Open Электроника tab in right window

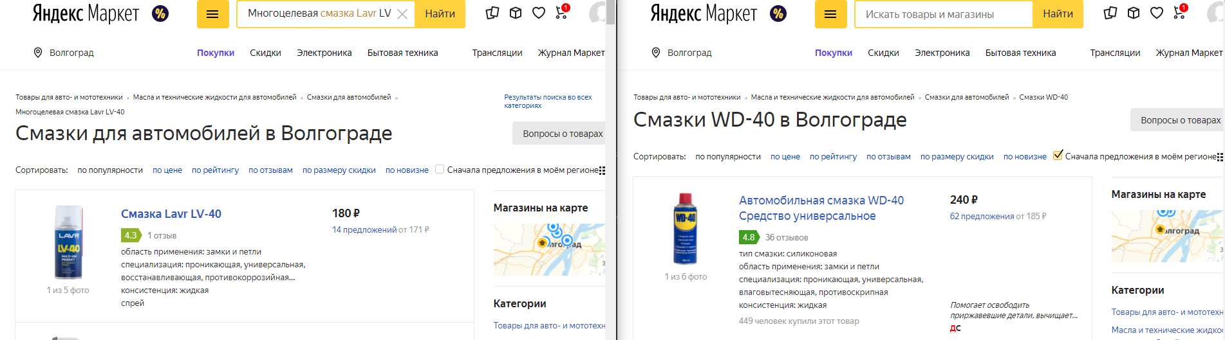(x=942, y=53)
